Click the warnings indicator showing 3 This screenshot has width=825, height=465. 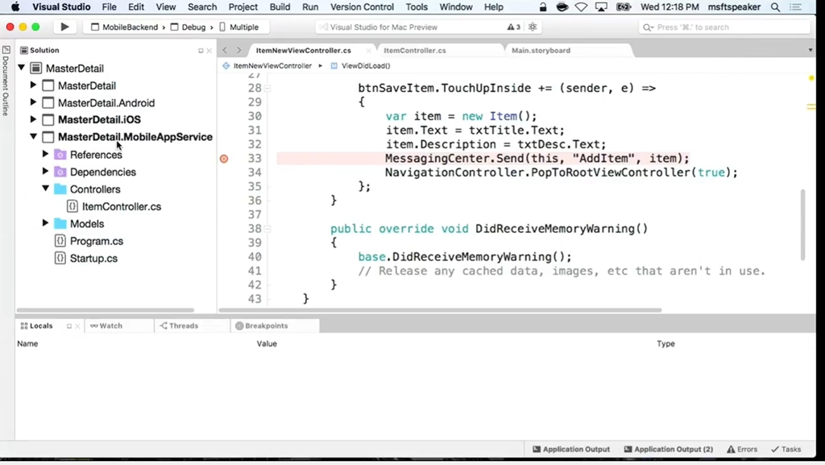pos(513,27)
